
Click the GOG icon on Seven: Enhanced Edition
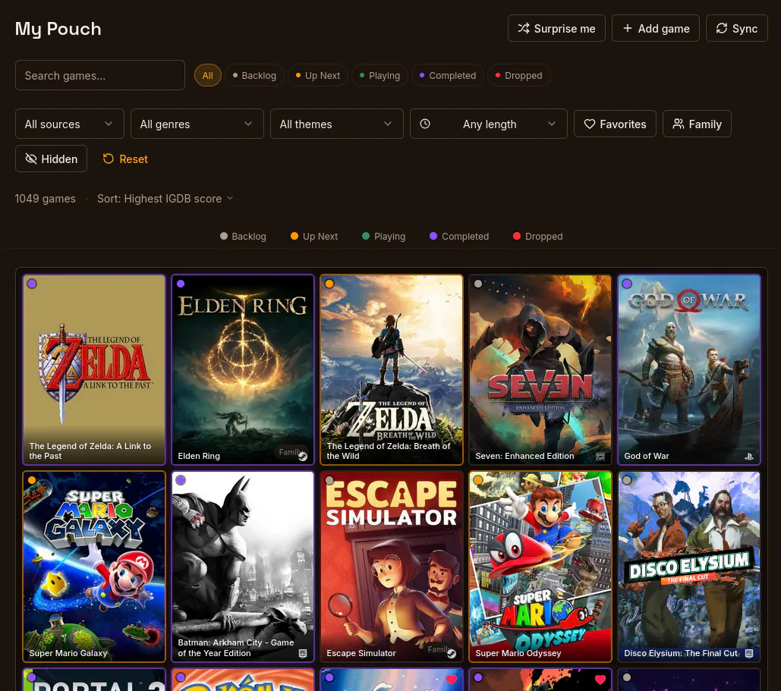point(600,456)
